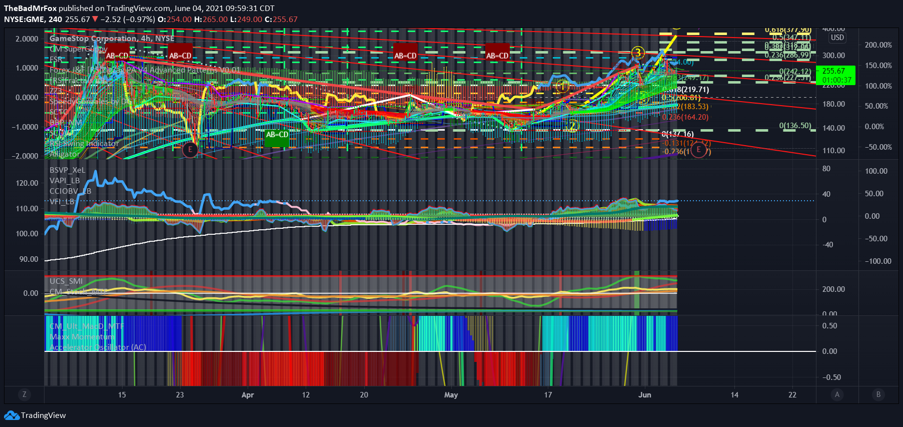Screen dimensions: 903x427
Task: Click the TradingView cloud logo
Action: pos(12,415)
